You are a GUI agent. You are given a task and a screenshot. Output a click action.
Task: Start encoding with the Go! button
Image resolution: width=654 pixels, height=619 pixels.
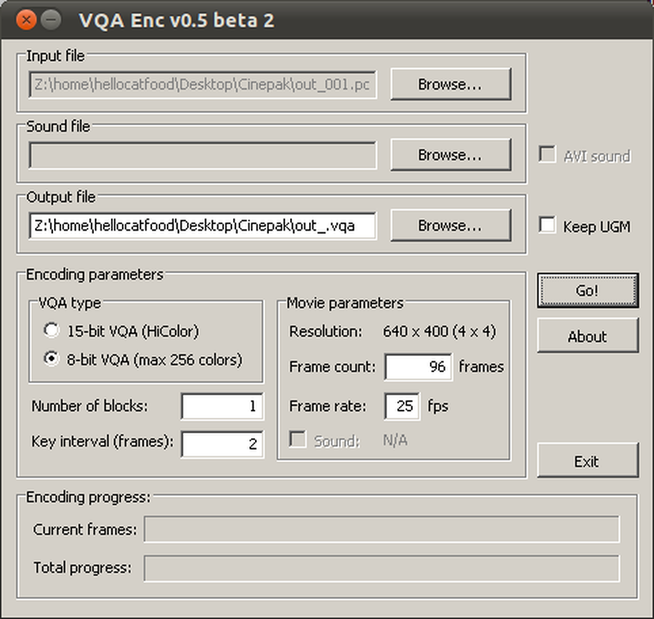[588, 290]
